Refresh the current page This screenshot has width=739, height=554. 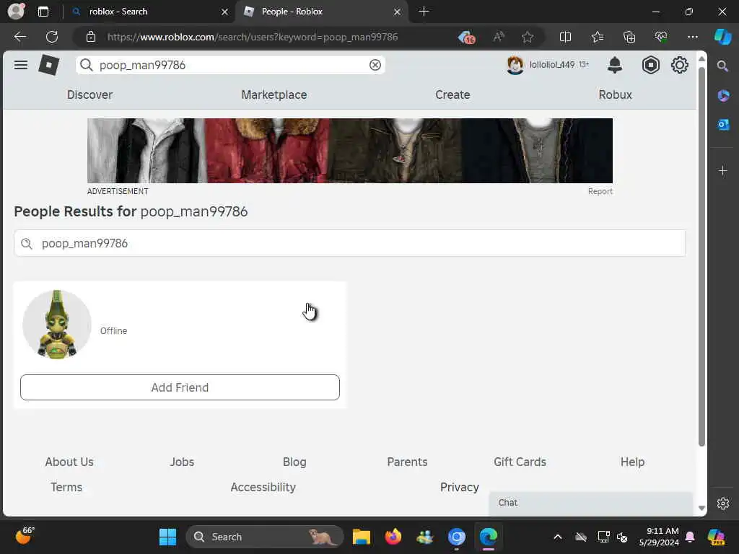pos(52,37)
